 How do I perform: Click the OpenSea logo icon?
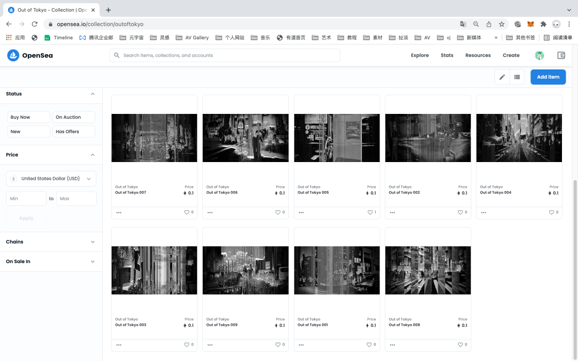[x=13, y=55]
